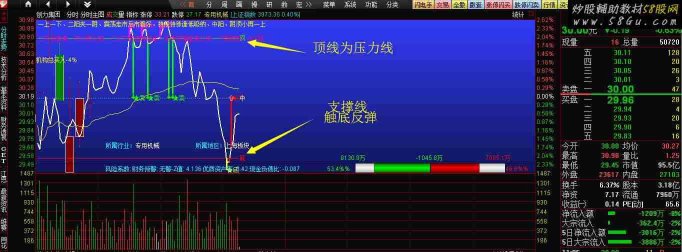
Task: Click the 撤查 button
Action: pyautogui.click(x=476, y=4)
